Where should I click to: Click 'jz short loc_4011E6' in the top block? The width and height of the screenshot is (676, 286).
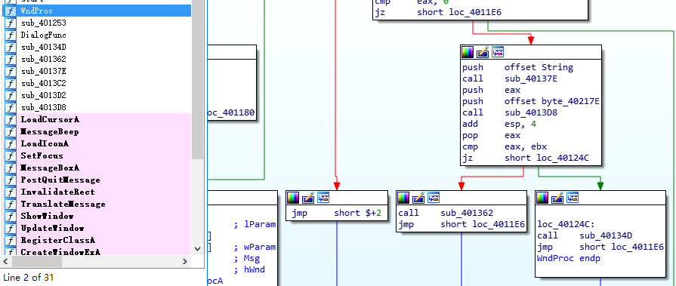(438, 13)
